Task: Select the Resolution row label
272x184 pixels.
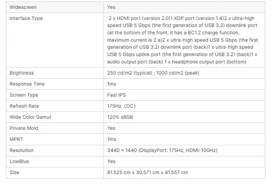Action: [21, 150]
